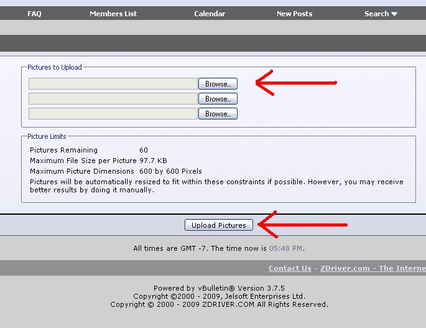Image resolution: width=426 pixels, height=328 pixels.
Task: Focus the first picture file path field
Action: [113, 83]
